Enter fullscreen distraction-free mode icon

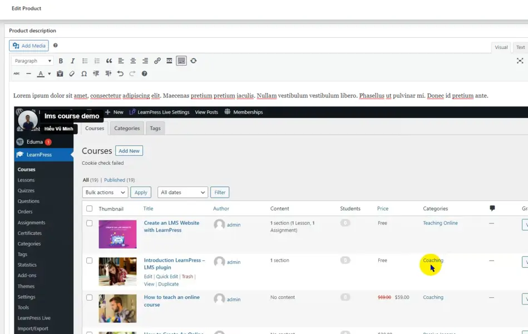tap(520, 61)
